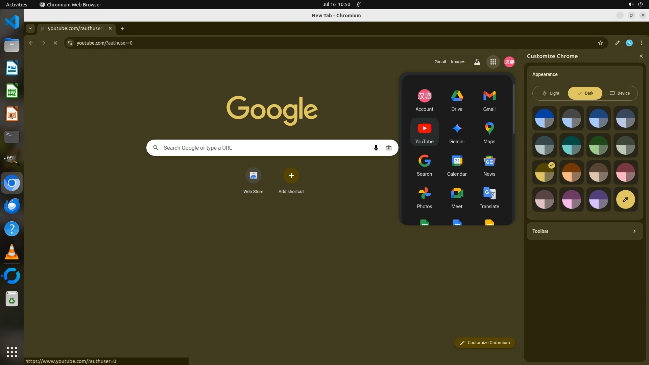Open Google Translate from apps grid
This screenshot has height=365, width=649.
(x=489, y=197)
